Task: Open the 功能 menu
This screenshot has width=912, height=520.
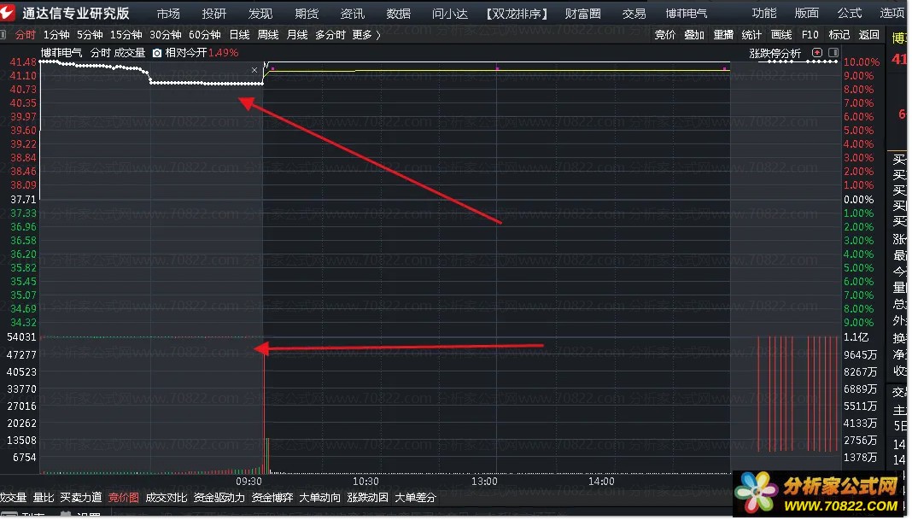Action: pos(764,13)
